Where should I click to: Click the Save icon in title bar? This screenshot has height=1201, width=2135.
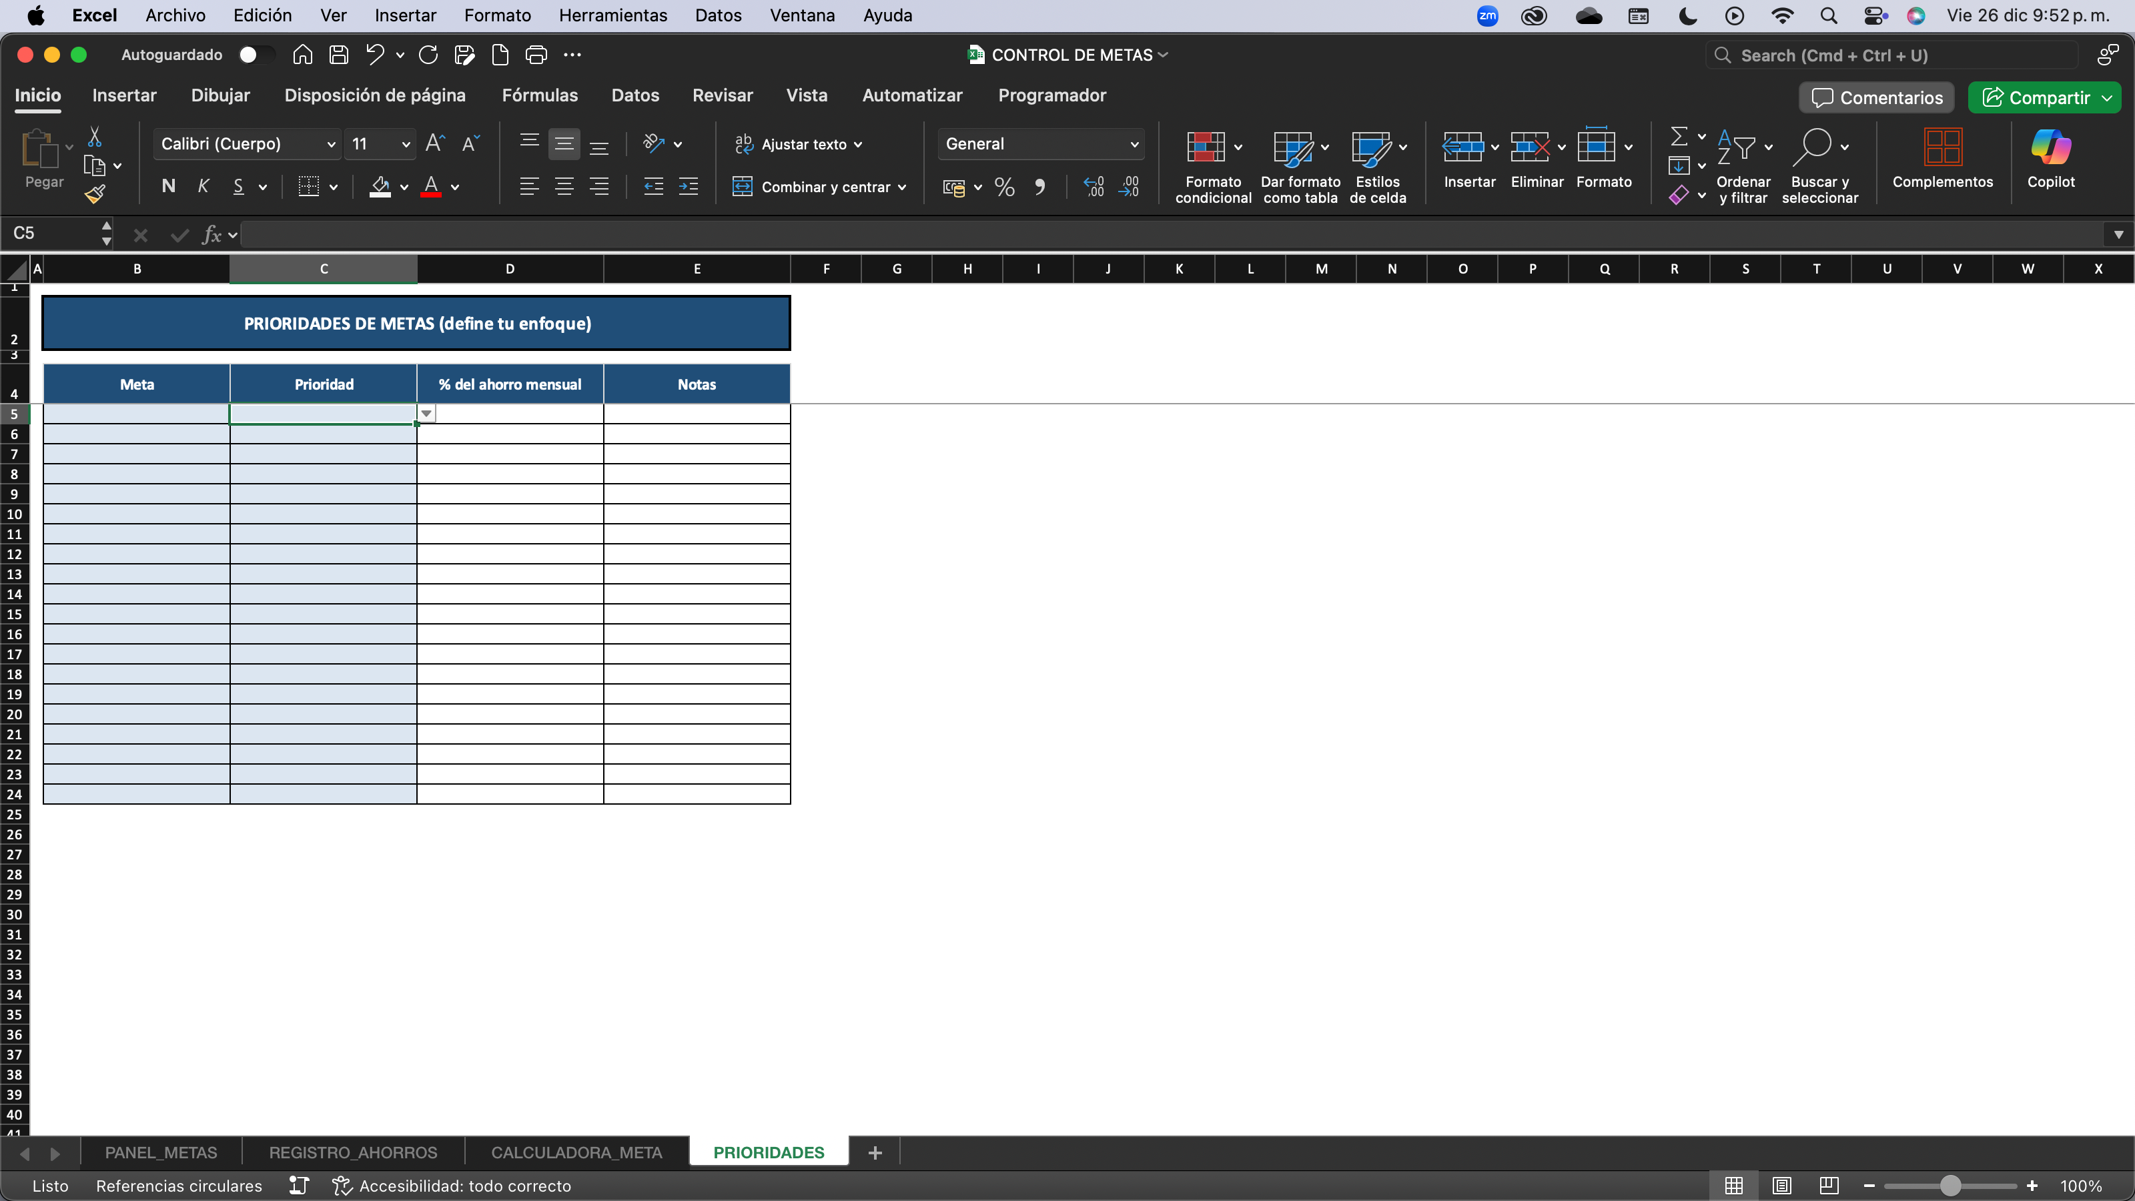(x=338, y=55)
